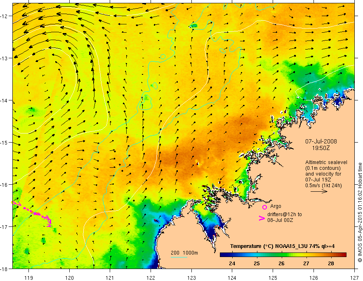Click longitude axis label 124
The height and width of the screenshot is (281, 363).
(x=232, y=278)
